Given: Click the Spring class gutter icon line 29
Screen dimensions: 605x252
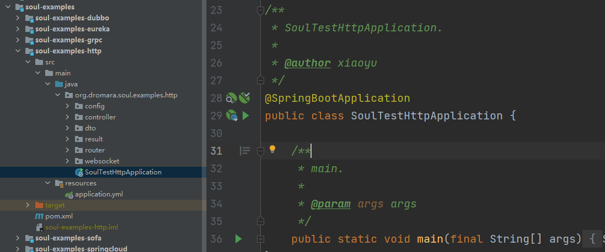Looking at the screenshot, I should tap(232, 116).
